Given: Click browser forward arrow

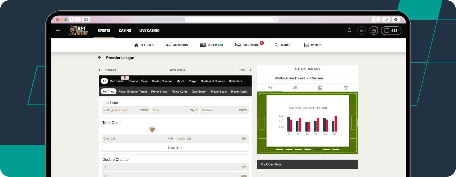Looking at the screenshot, I should pyautogui.click(x=78, y=19).
